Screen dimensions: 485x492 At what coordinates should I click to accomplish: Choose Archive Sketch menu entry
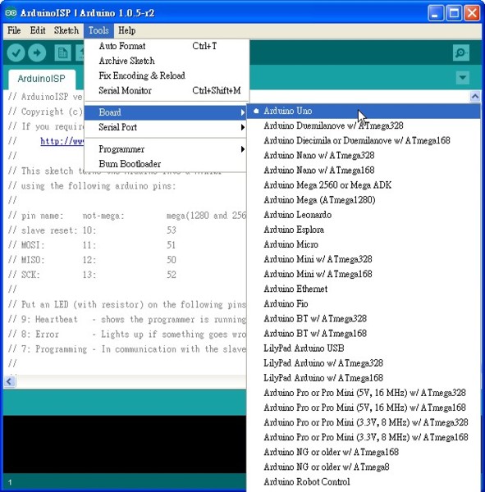(x=165, y=61)
